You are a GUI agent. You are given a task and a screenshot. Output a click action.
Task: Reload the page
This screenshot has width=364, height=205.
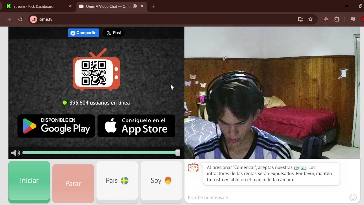pyautogui.click(x=20, y=19)
